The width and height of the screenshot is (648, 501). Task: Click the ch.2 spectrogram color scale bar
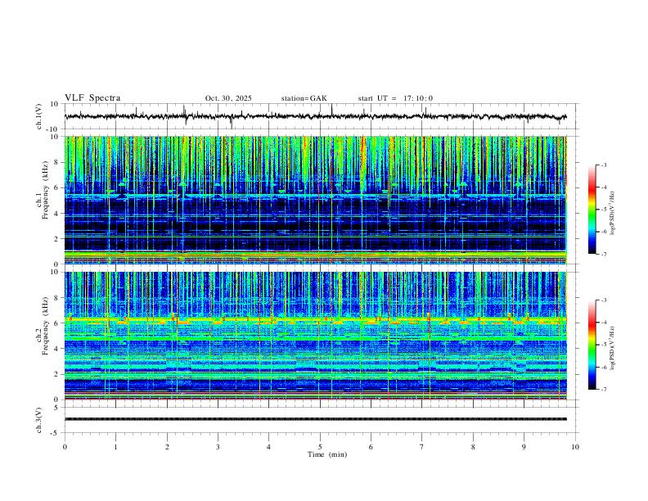592,345
